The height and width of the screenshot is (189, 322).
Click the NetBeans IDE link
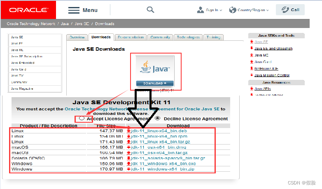(266, 69)
